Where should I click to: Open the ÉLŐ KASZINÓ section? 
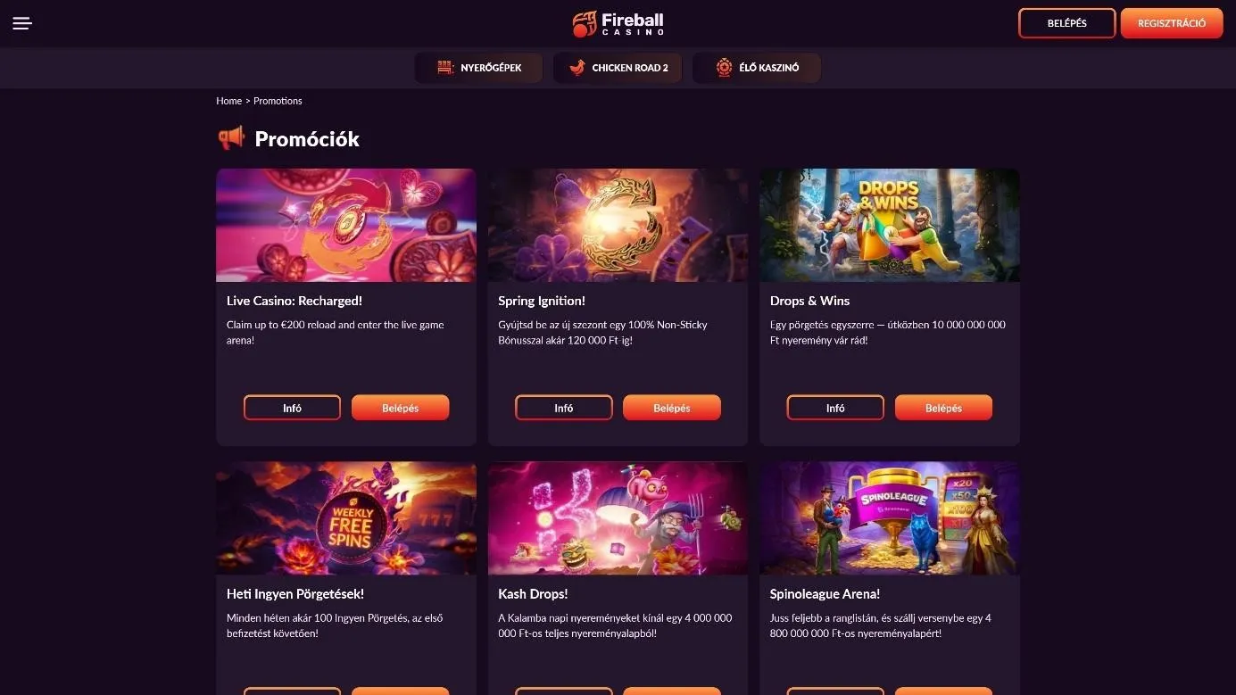coord(757,66)
